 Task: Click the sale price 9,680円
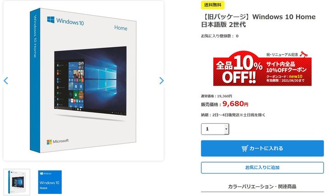click(235, 103)
